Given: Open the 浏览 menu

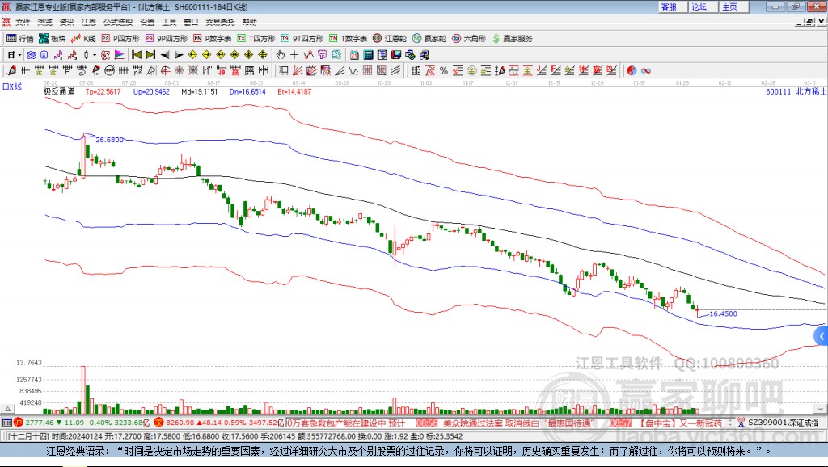Looking at the screenshot, I should tap(45, 22).
